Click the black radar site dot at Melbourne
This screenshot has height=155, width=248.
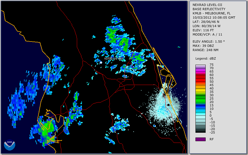[x=168, y=105]
